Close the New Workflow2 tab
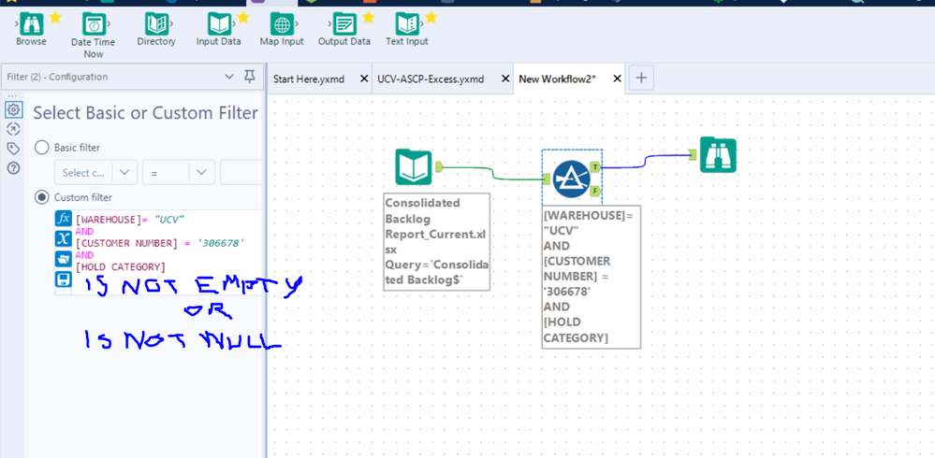Viewport: 935px width, 458px height. click(617, 79)
